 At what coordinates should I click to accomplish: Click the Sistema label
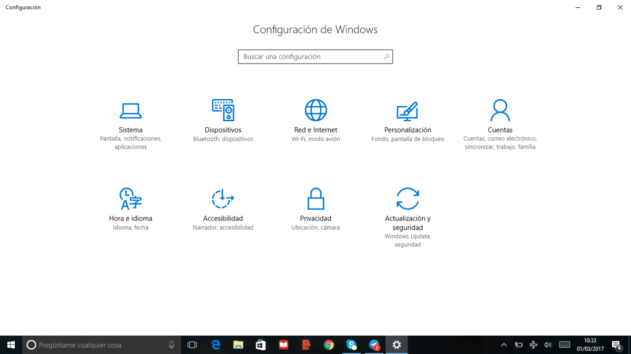(130, 130)
